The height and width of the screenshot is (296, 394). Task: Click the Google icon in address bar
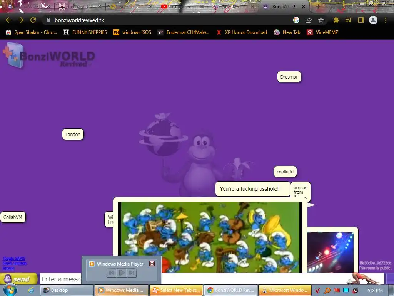point(296,20)
